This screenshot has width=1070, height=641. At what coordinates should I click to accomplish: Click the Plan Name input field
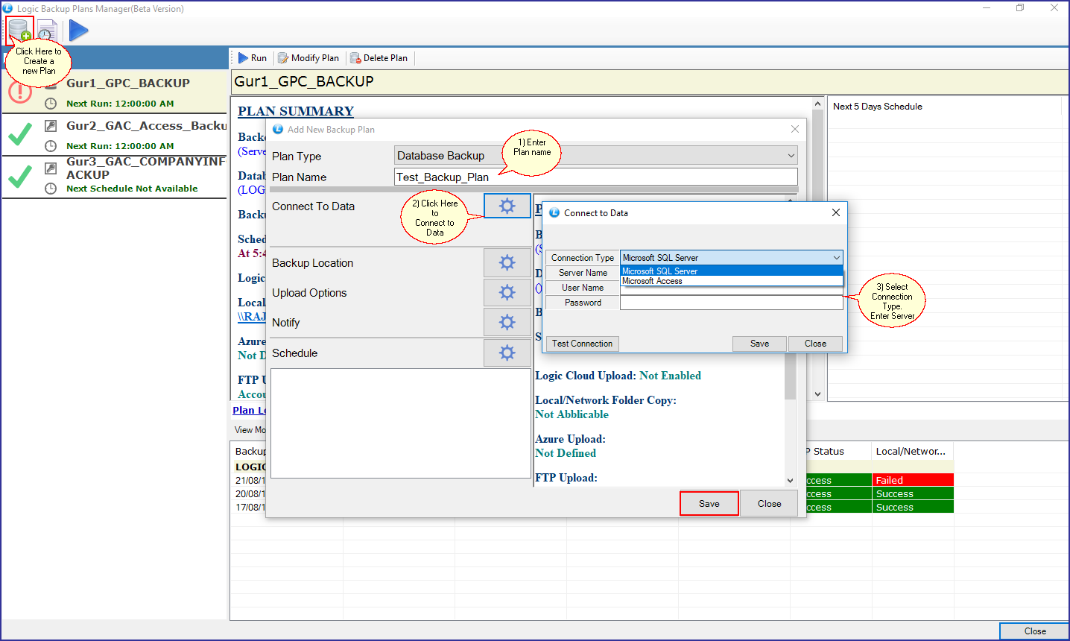pyautogui.click(x=596, y=177)
